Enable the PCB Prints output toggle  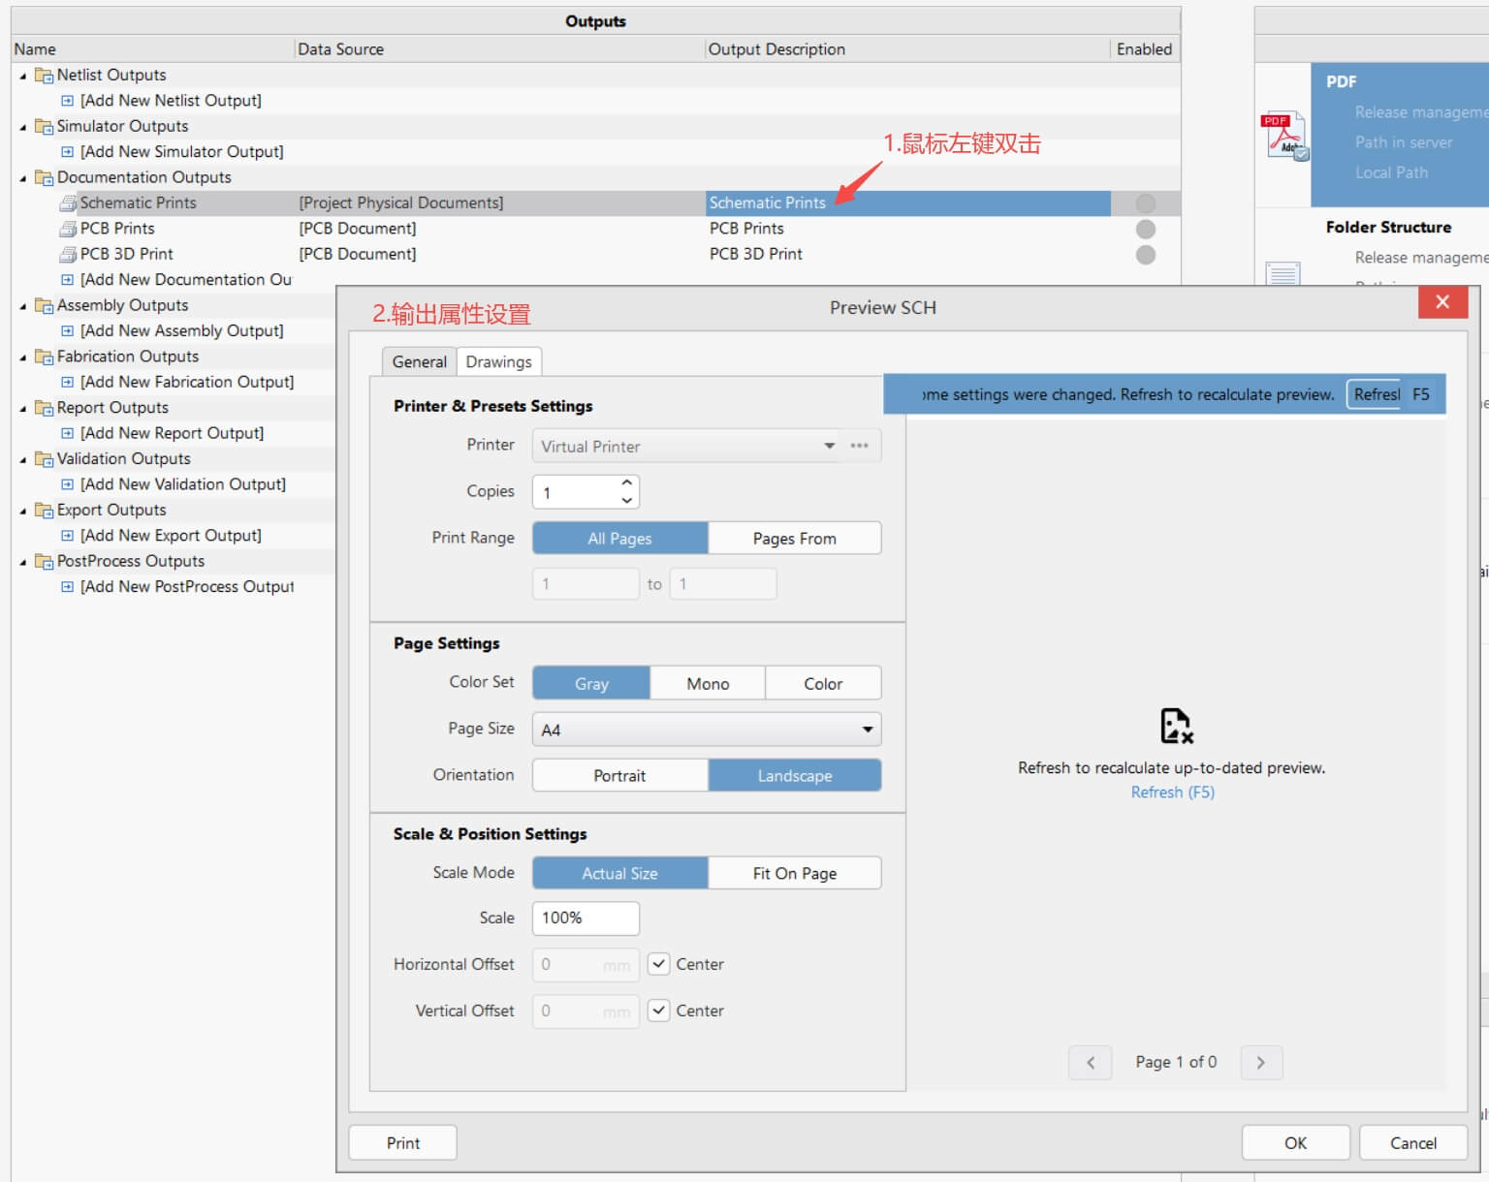tap(1145, 229)
